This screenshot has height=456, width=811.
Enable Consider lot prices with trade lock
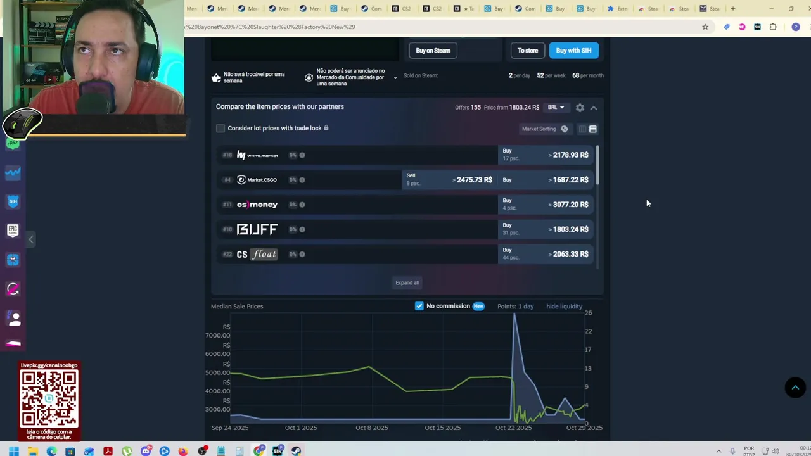[x=220, y=129]
